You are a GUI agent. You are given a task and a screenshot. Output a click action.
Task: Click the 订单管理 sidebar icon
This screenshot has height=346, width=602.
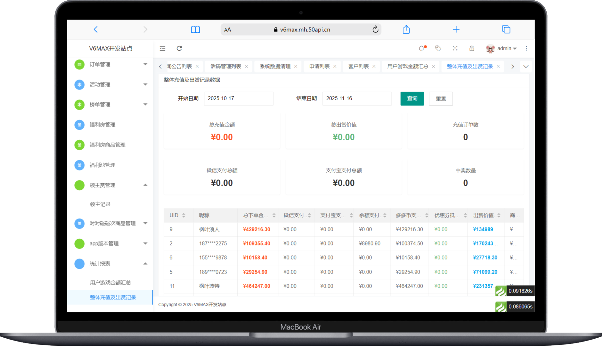pyautogui.click(x=79, y=64)
